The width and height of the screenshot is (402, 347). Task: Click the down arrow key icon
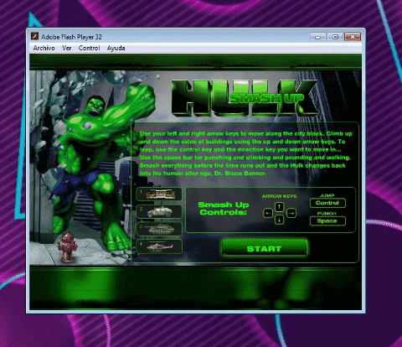click(x=280, y=220)
